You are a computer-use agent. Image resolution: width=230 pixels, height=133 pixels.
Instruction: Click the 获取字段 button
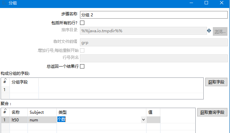[216, 82]
